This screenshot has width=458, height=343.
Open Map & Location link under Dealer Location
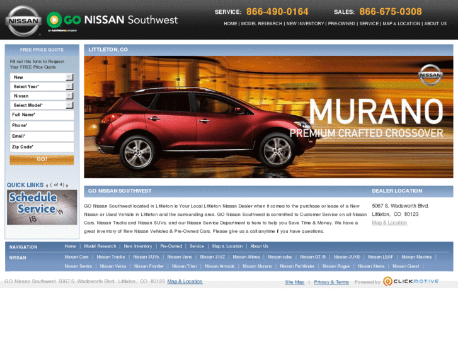tap(389, 223)
